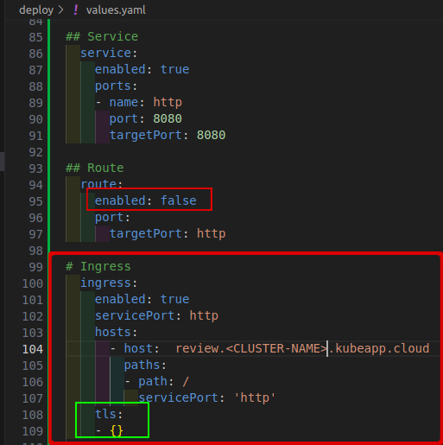Click the false value on route enabled
The image size is (443, 445).
click(x=179, y=200)
